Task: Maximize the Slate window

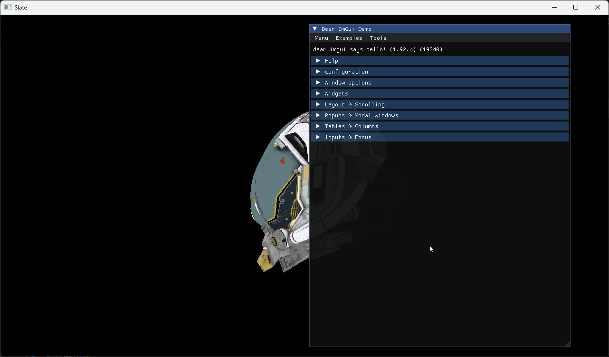Action: tap(576, 7)
